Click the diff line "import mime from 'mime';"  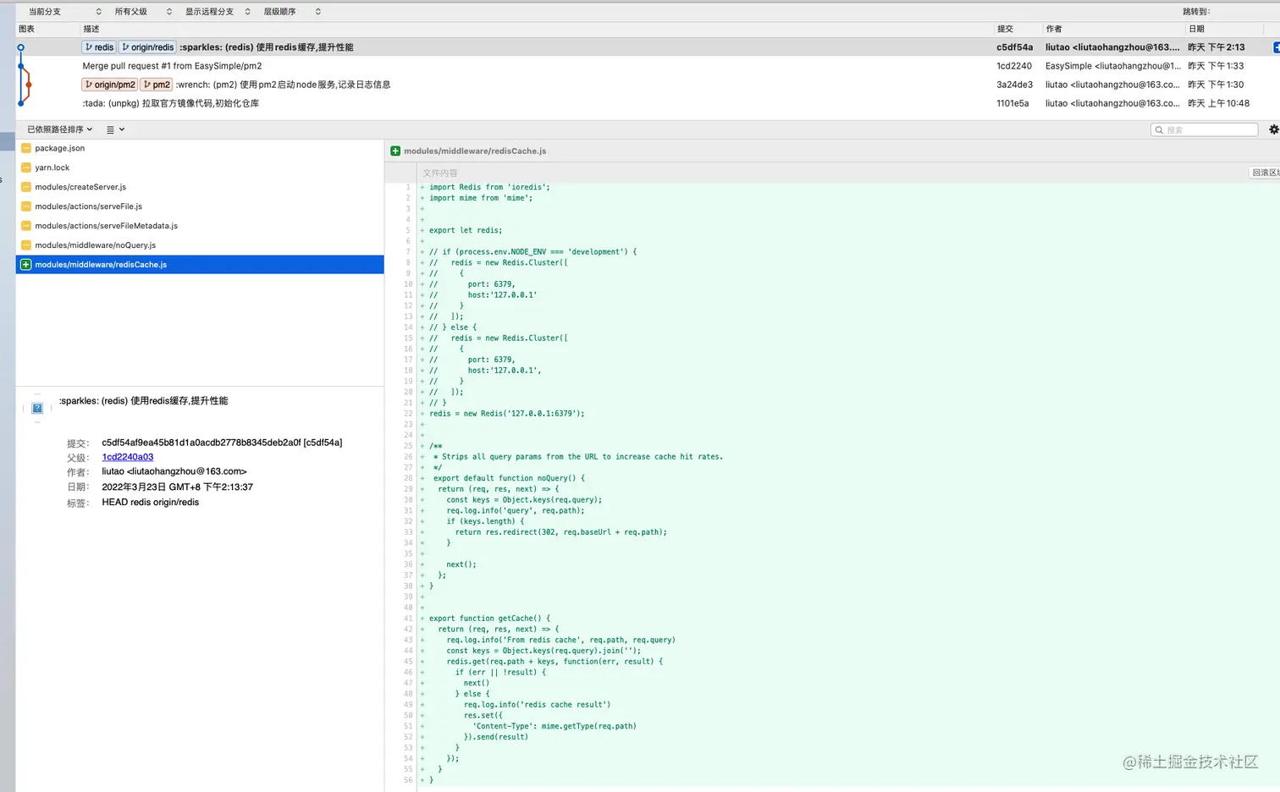(x=481, y=198)
